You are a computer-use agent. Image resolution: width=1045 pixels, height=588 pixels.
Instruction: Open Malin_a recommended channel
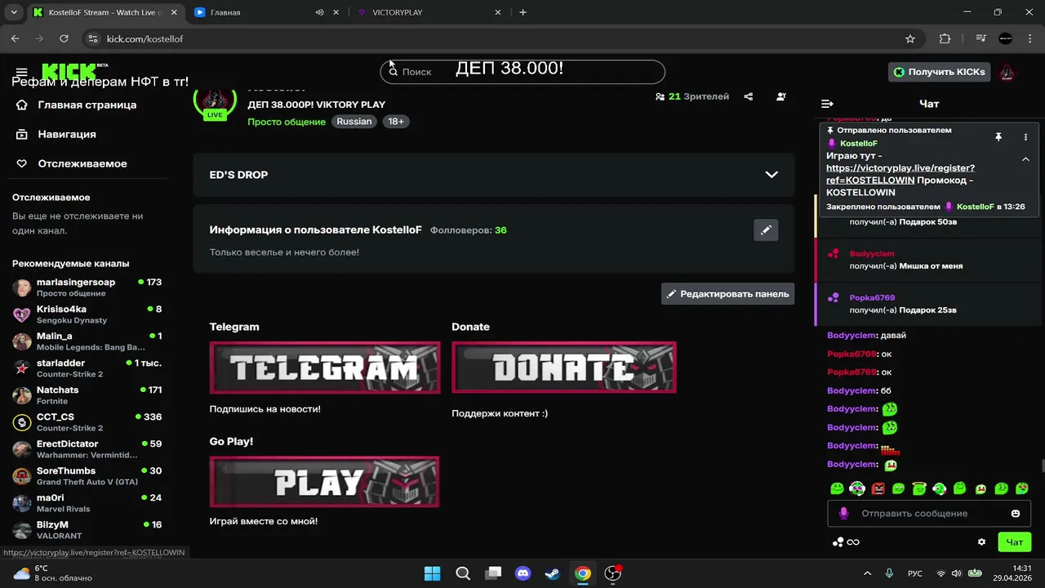point(86,341)
